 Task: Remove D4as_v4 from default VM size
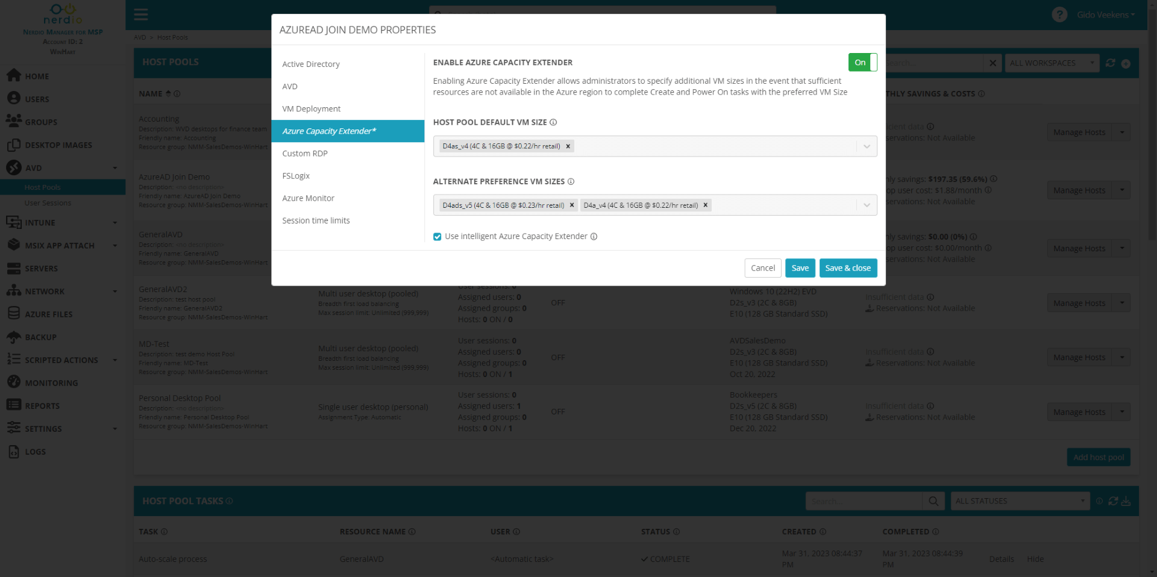[568, 146]
